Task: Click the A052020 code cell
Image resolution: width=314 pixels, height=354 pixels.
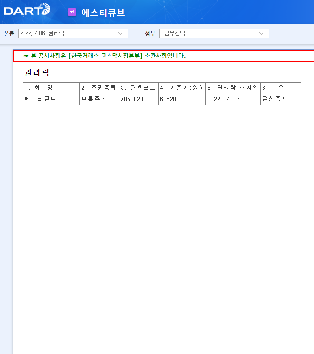Action: [139, 99]
